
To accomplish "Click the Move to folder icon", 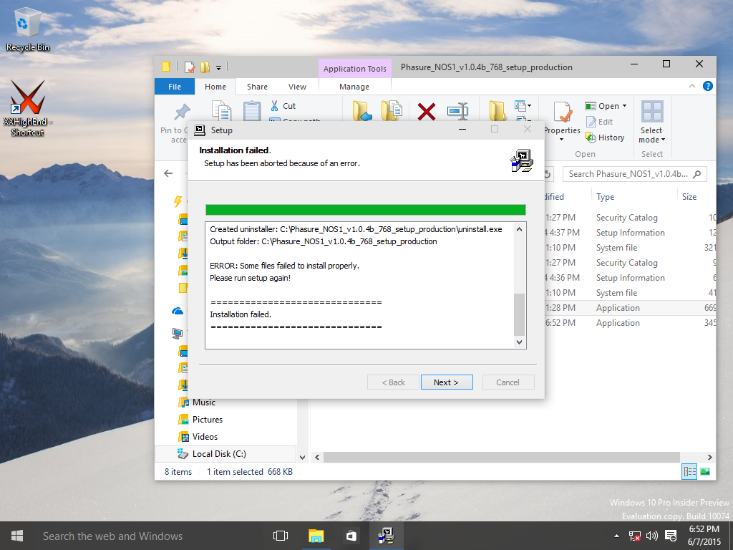I will click(x=361, y=111).
